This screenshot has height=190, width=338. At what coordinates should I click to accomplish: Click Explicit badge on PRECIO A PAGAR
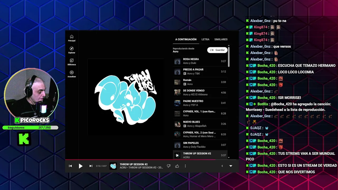pyautogui.click(x=185, y=74)
